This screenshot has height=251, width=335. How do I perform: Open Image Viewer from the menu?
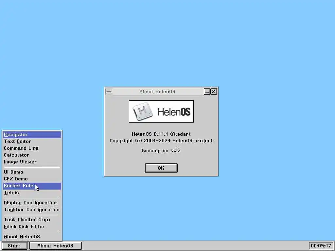click(32, 162)
